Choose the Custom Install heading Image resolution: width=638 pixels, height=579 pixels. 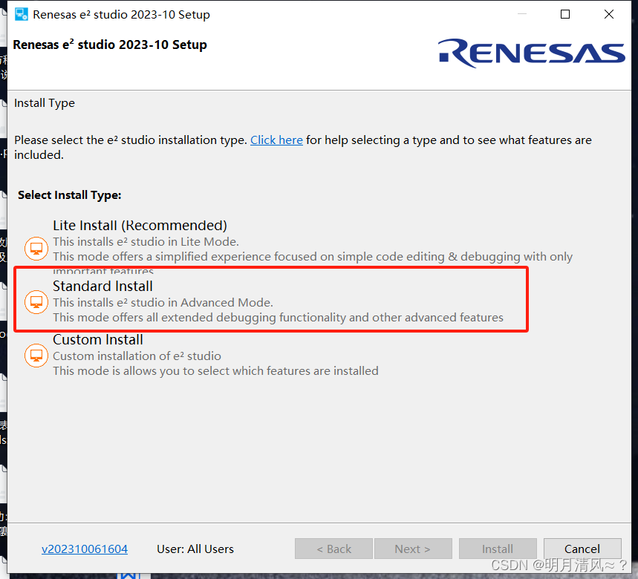[x=97, y=339]
